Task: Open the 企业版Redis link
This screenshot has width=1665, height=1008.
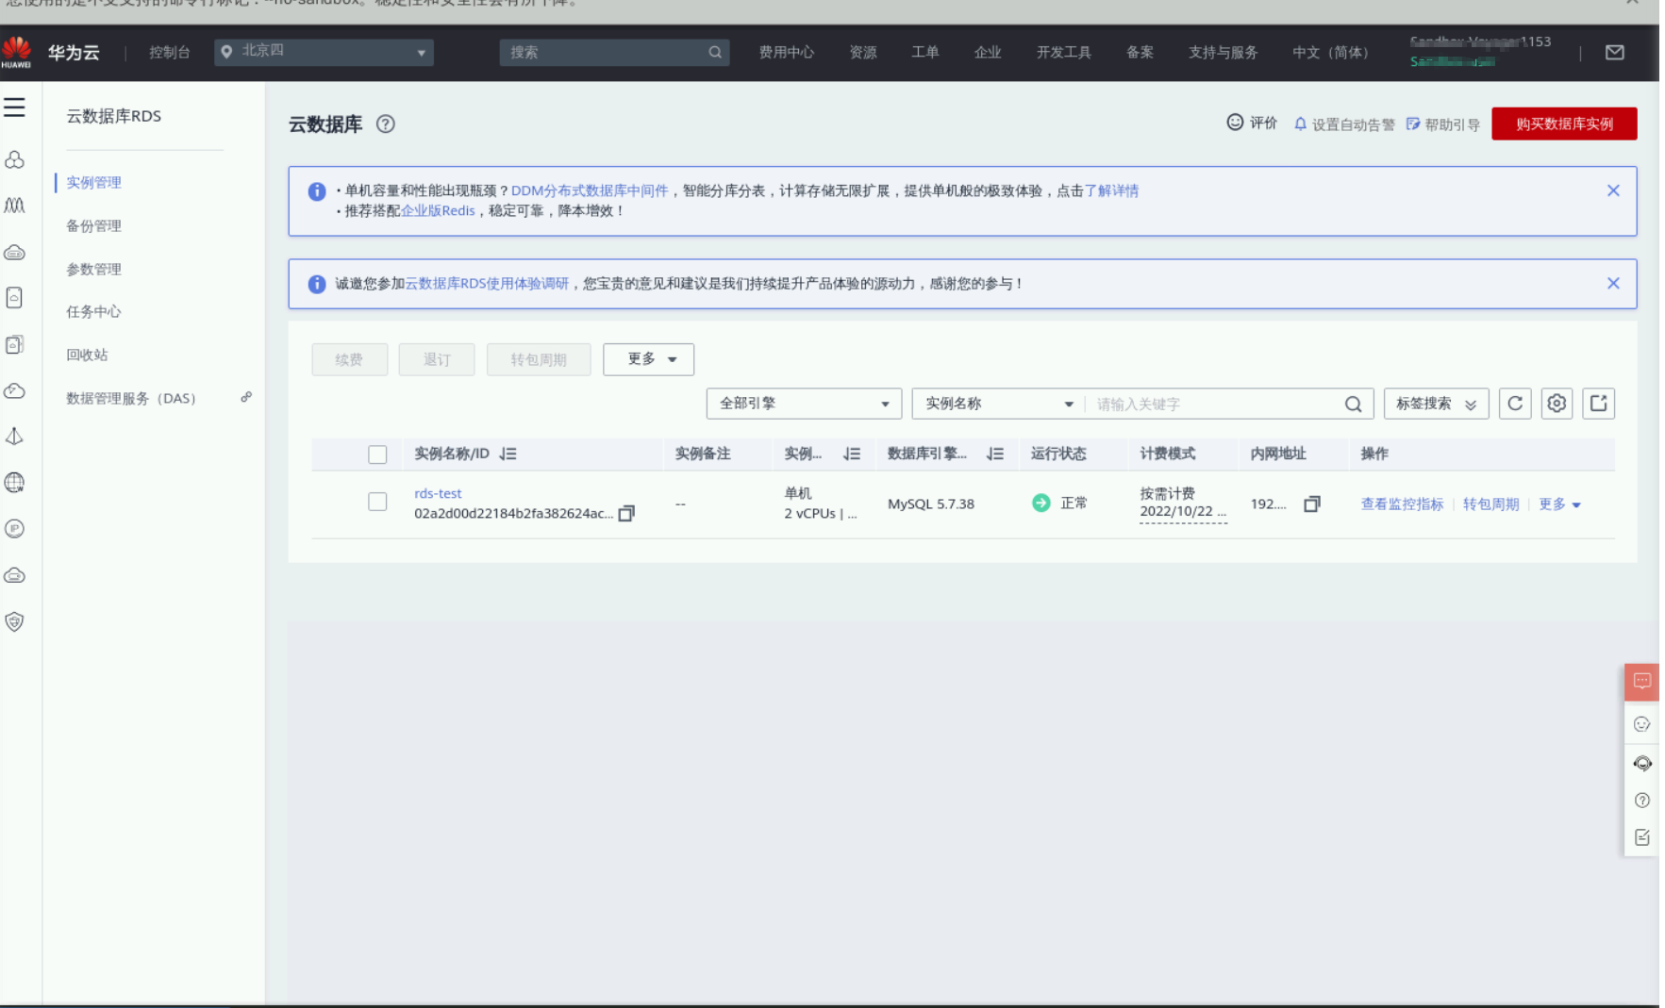Action: pos(438,210)
